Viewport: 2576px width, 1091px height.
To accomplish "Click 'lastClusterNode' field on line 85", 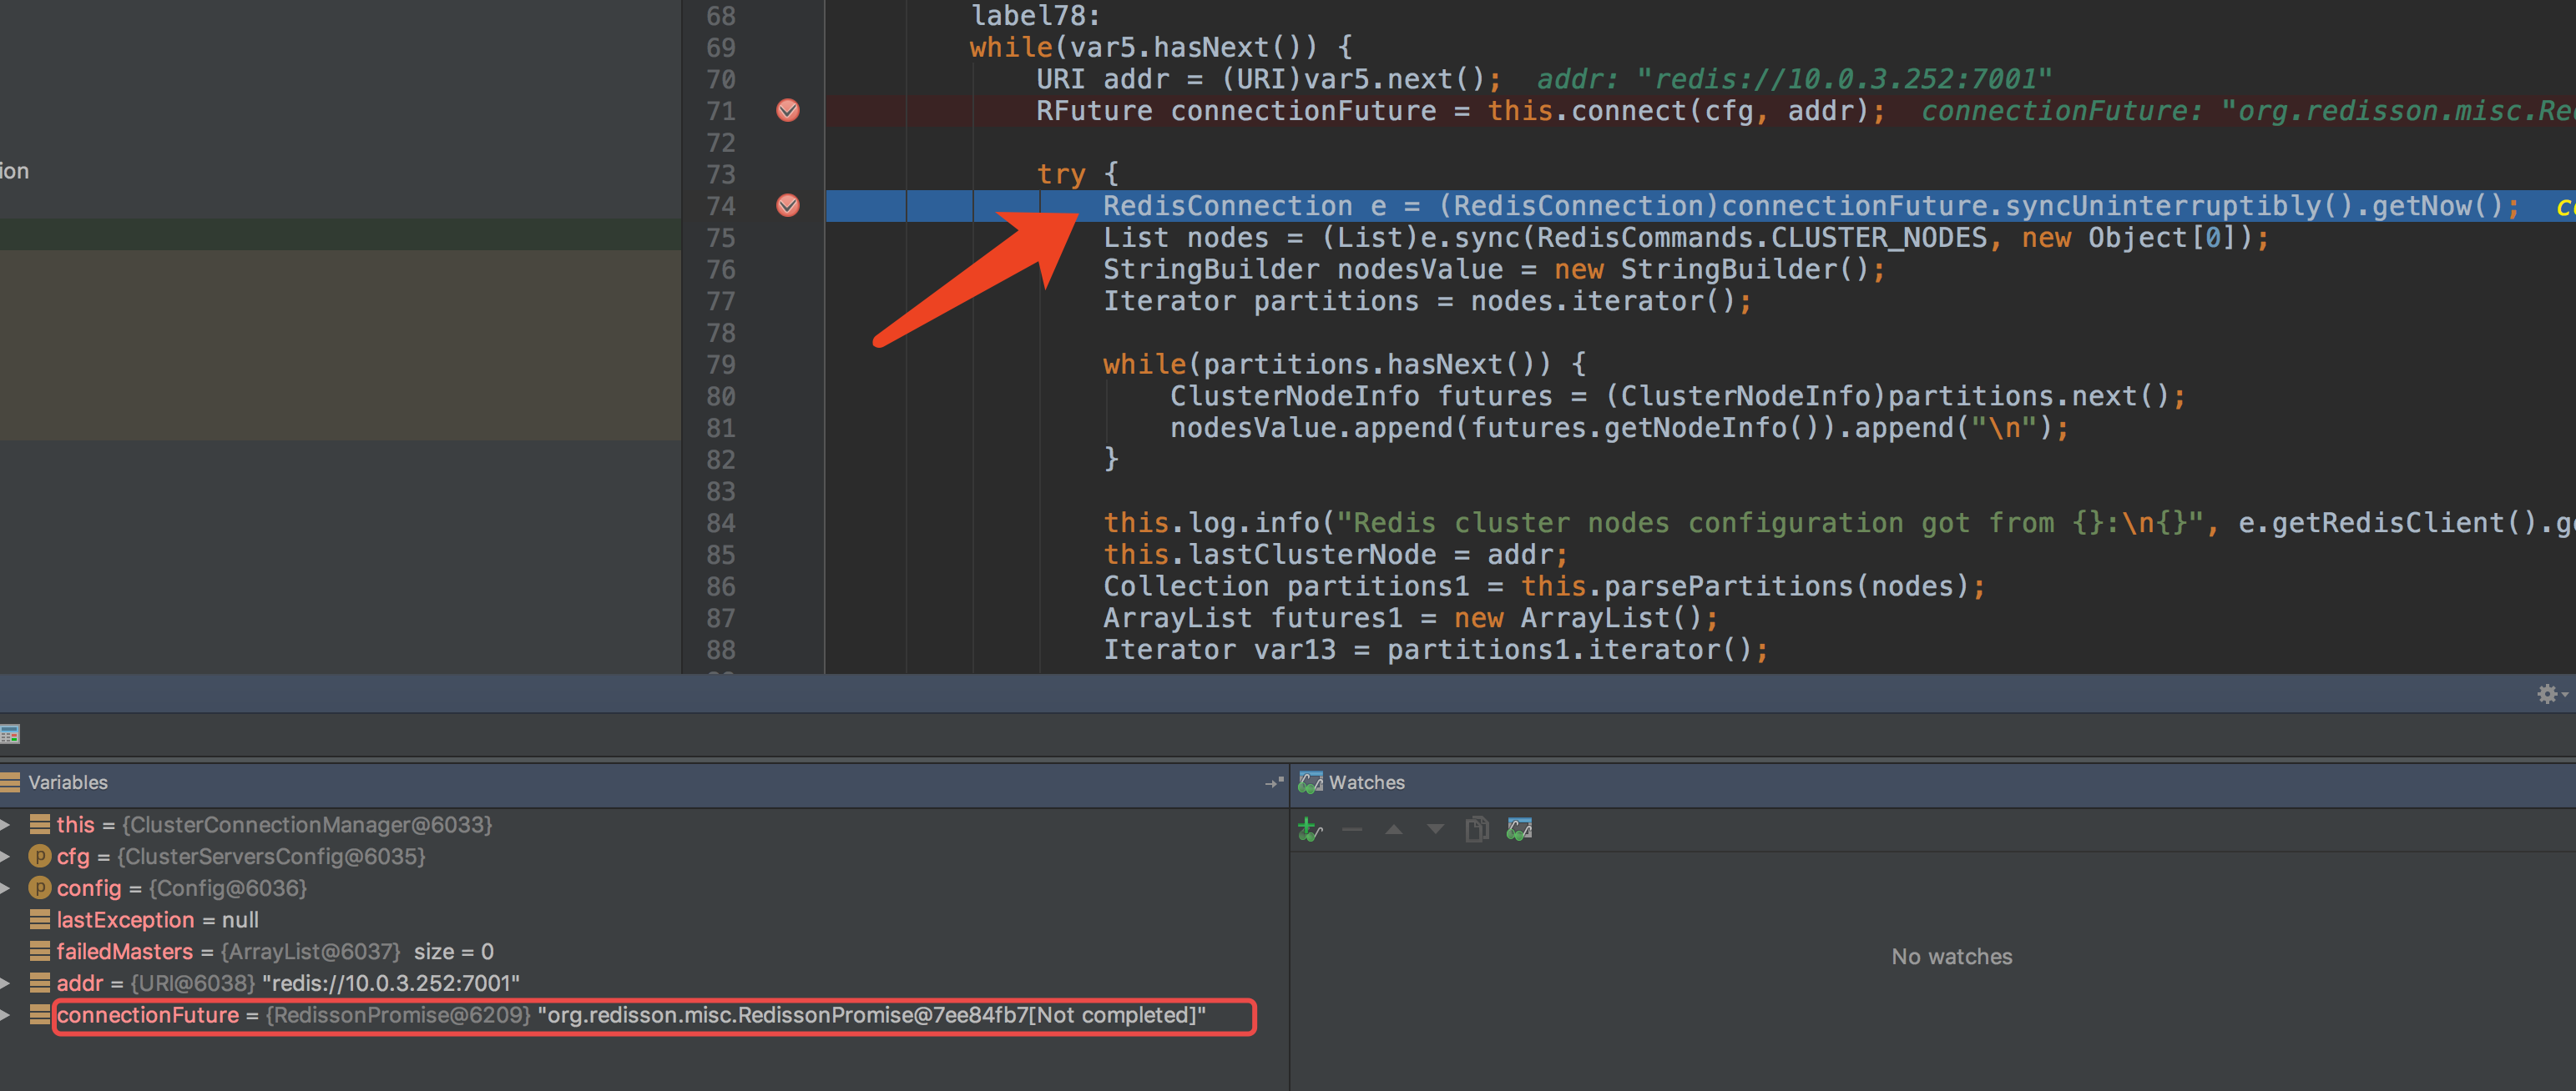I will [x=1312, y=555].
